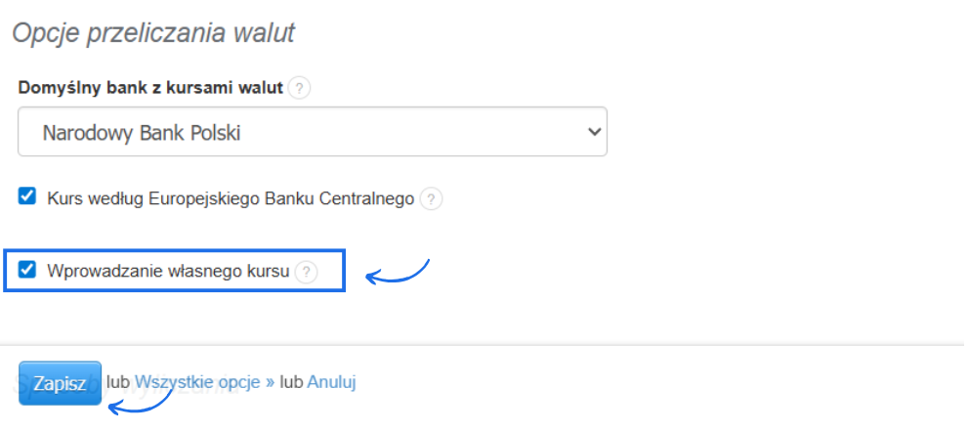The height and width of the screenshot is (431, 968).
Task: Open help tooltip for Europejskiego Banku Centralnego
Action: 431,198
